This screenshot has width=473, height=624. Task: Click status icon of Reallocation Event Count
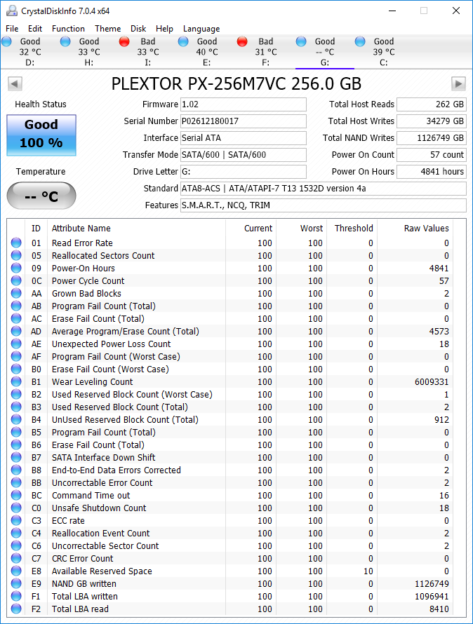pos(16,534)
